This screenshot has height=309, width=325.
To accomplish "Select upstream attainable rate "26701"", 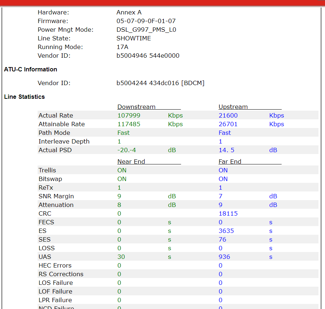I will tap(228, 124).
